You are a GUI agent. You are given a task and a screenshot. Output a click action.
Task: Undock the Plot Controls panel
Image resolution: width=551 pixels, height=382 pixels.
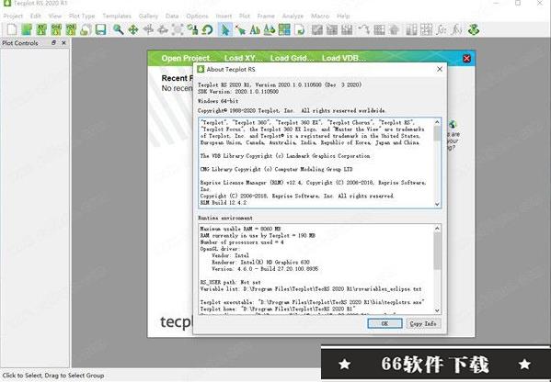[x=53, y=43]
